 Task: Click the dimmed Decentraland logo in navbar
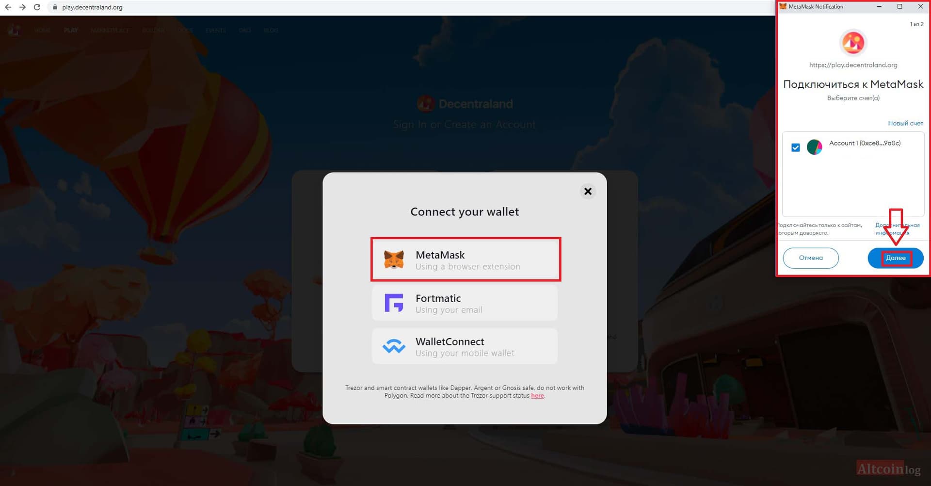(x=14, y=30)
